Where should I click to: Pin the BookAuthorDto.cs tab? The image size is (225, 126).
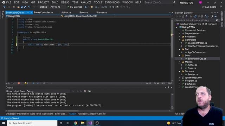click(28, 13)
